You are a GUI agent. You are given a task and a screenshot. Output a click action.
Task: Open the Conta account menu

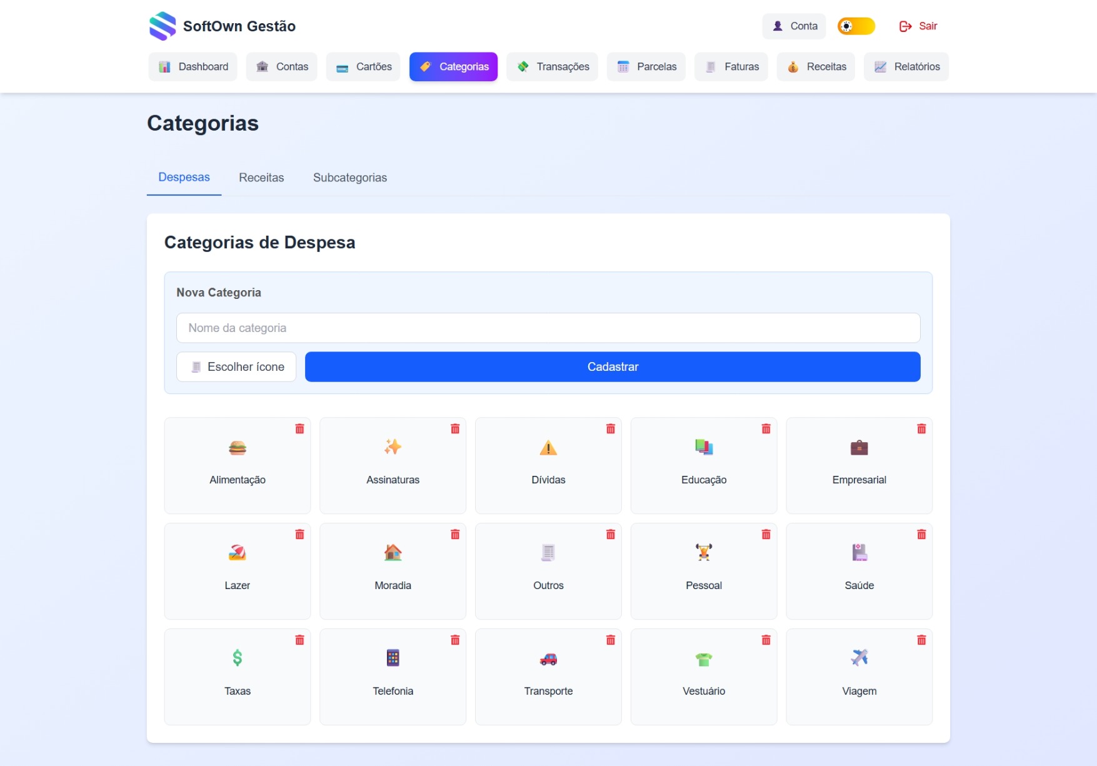[794, 26]
